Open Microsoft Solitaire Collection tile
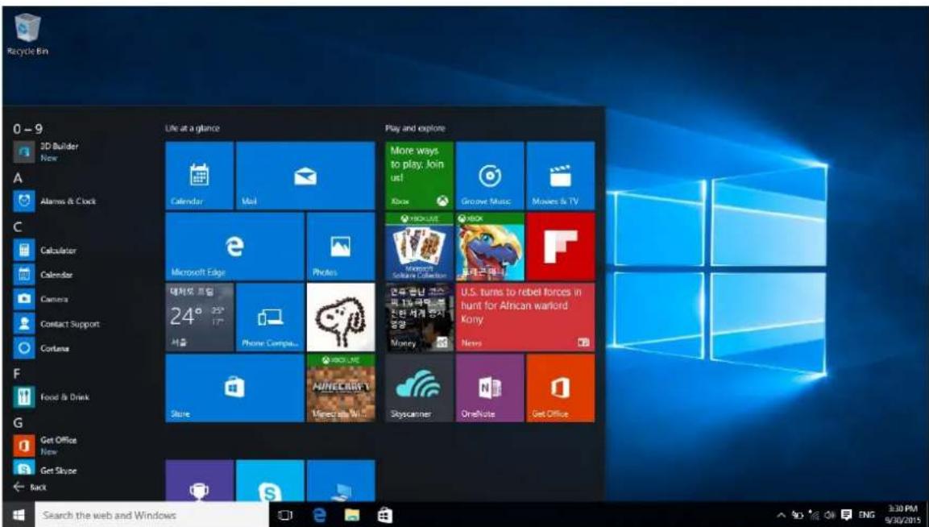Image resolution: width=929 pixels, height=527 pixels. [419, 246]
